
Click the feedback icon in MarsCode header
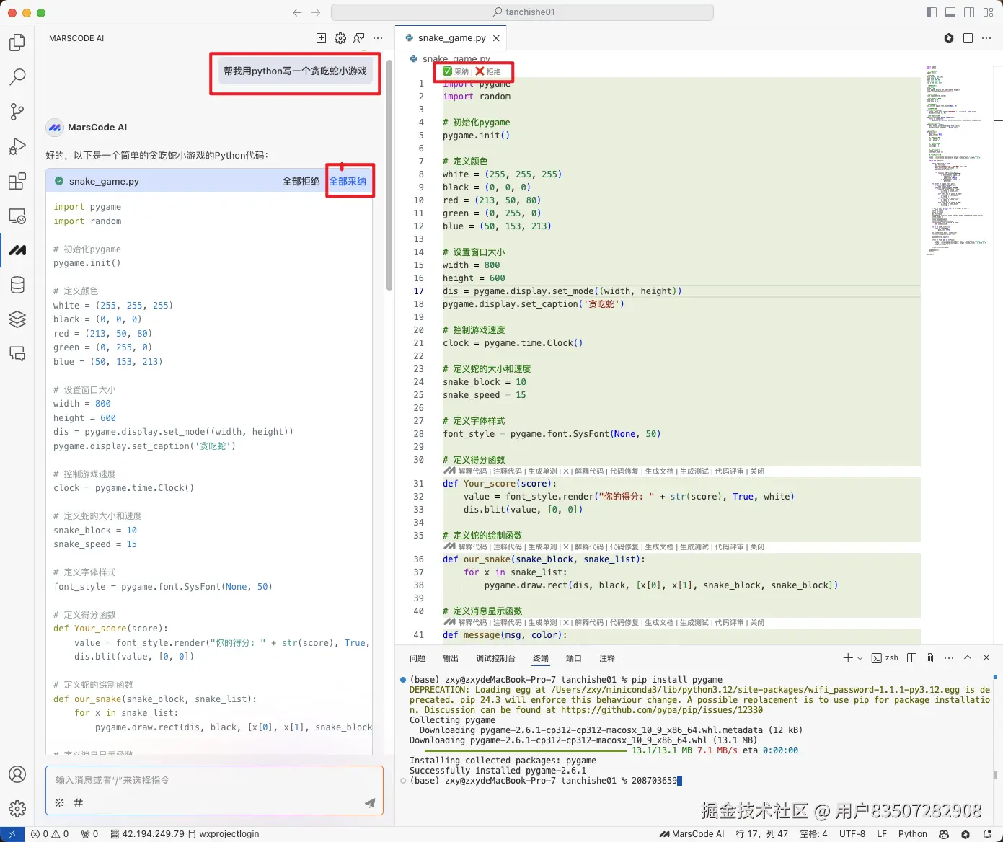(x=359, y=38)
